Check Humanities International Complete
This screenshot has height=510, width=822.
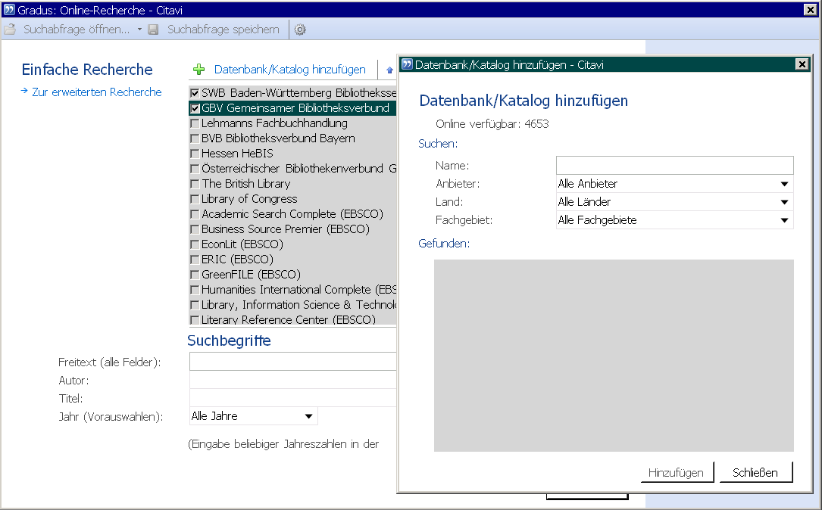point(195,290)
